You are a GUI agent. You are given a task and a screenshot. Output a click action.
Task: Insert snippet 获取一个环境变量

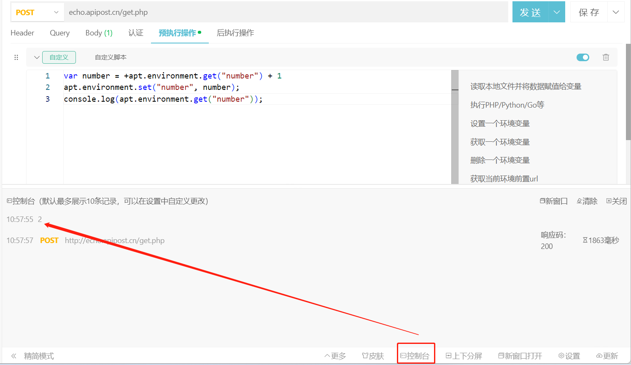500,142
